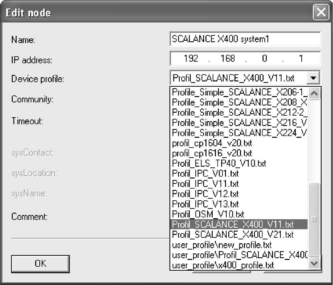
Task: Click the IP address input field
Action: pyautogui.click(x=245, y=58)
